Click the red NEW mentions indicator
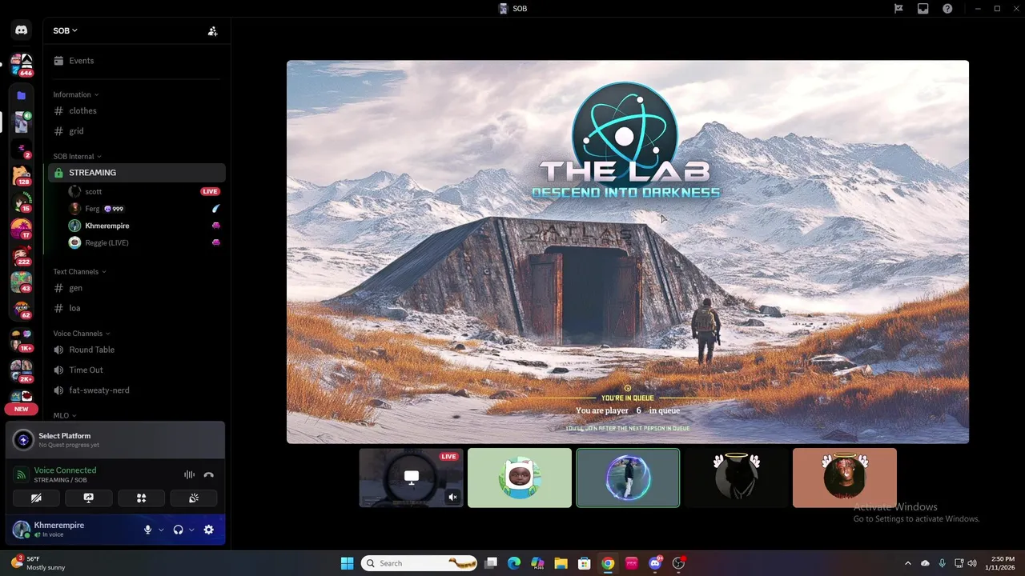This screenshot has height=576, width=1025. (x=22, y=409)
